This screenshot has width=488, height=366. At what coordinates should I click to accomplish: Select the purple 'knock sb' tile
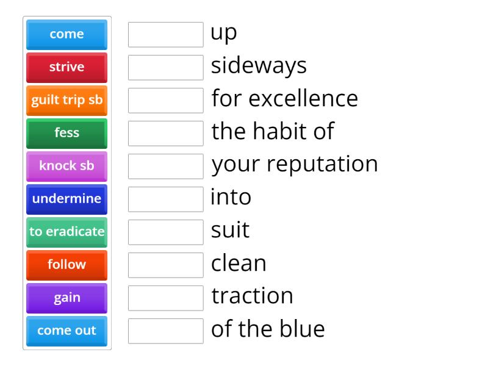coord(66,167)
